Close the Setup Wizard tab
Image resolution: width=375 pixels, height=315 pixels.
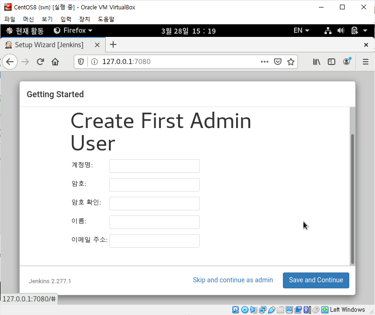coord(97,45)
